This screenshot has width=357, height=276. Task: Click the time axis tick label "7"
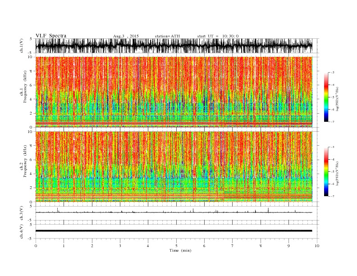coord(232,246)
